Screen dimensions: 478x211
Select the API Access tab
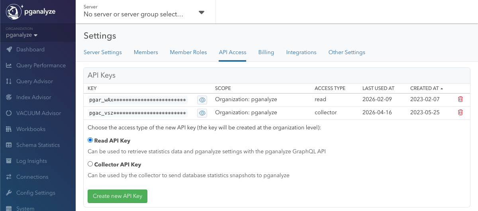coord(233,52)
